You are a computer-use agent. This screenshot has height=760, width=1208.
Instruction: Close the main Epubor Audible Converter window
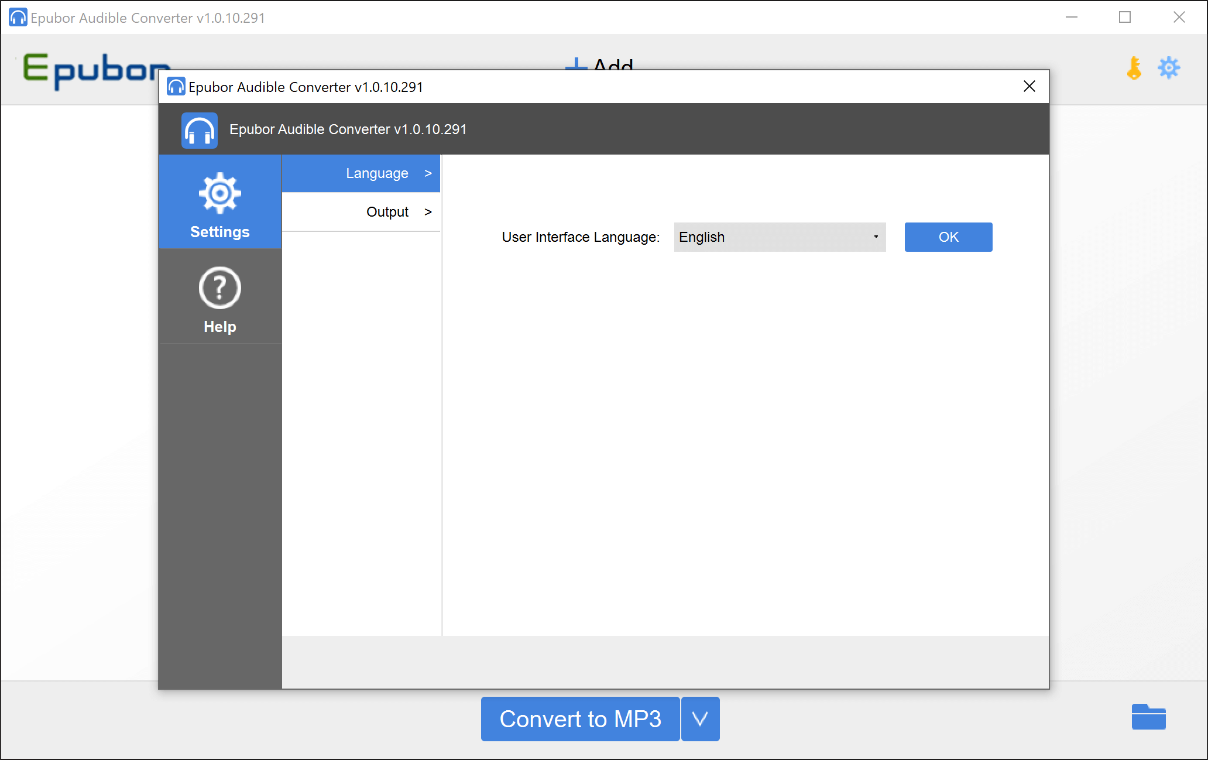[x=1179, y=18]
